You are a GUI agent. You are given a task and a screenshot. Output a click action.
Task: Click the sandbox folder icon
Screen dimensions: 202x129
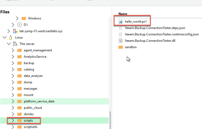click(121, 47)
